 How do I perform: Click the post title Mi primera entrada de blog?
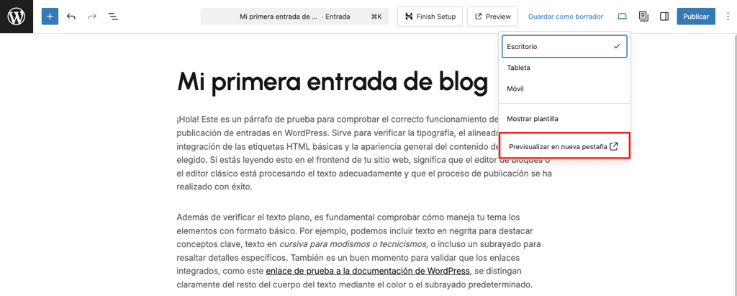coord(333,82)
